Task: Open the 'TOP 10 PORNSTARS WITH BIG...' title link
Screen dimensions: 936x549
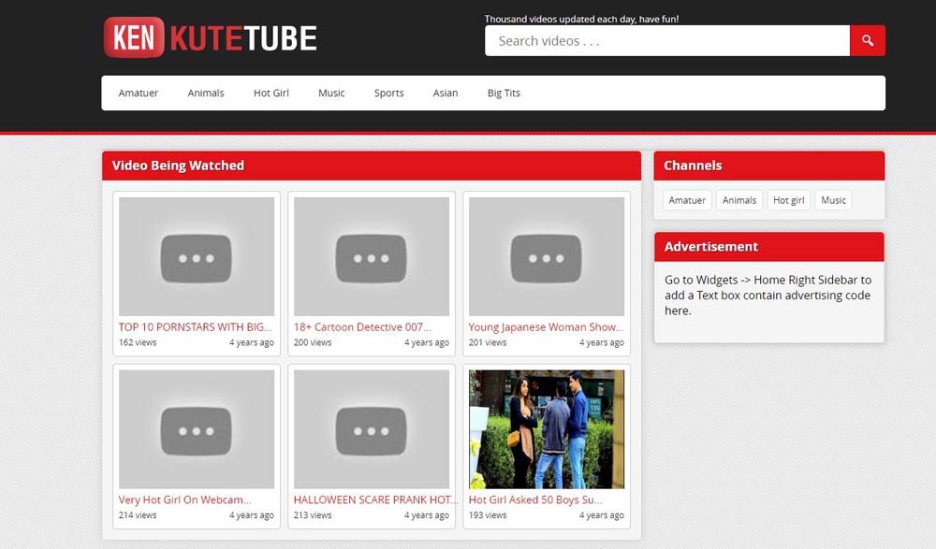Action: [x=196, y=327]
